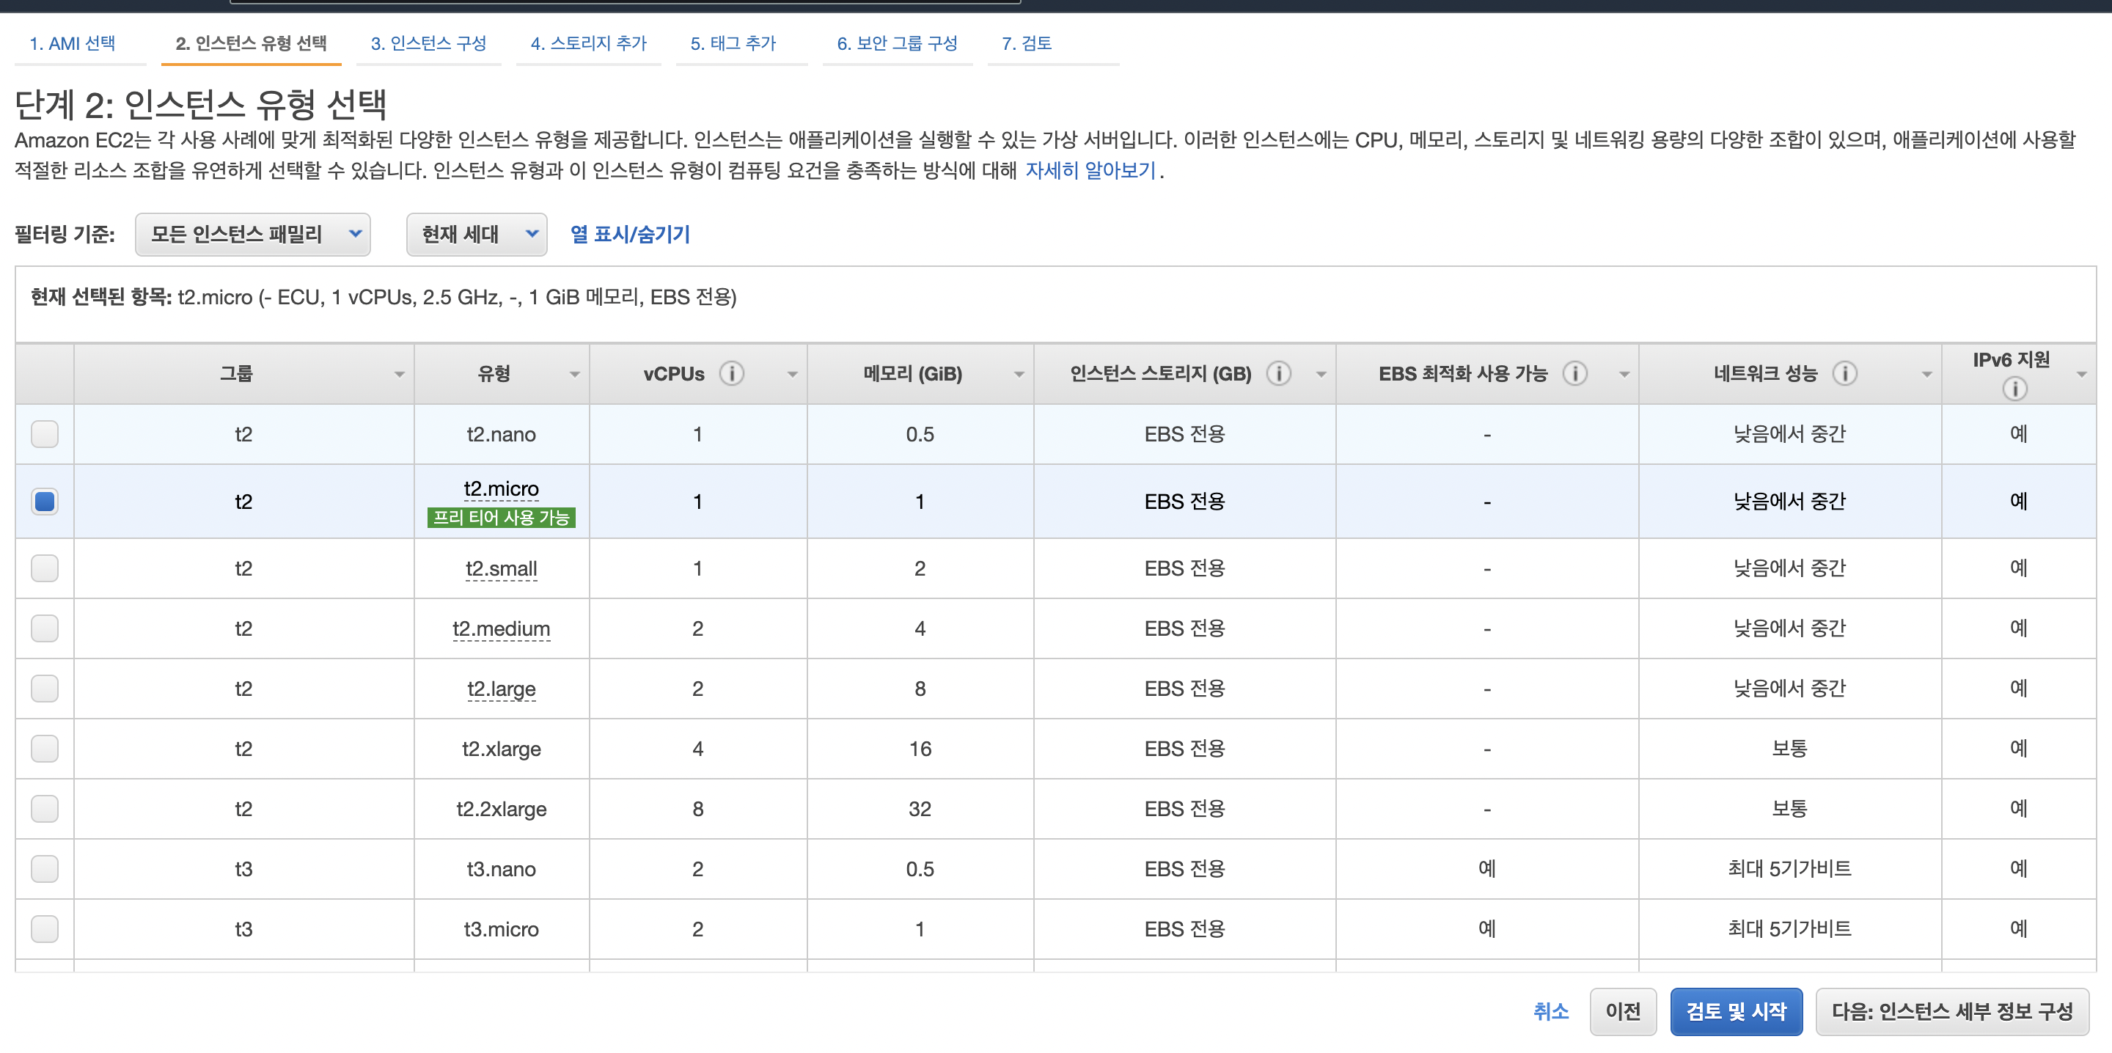Open the 모든 인스턴스 패밀리 filter dropdown

point(252,235)
